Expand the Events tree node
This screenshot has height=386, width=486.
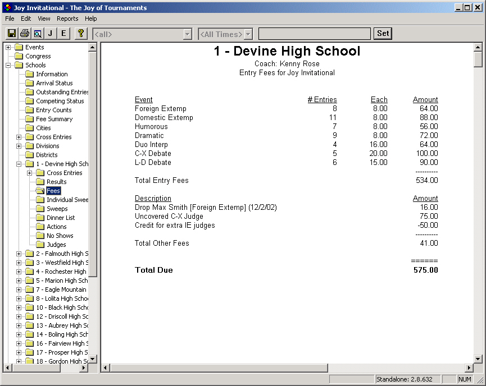8,47
